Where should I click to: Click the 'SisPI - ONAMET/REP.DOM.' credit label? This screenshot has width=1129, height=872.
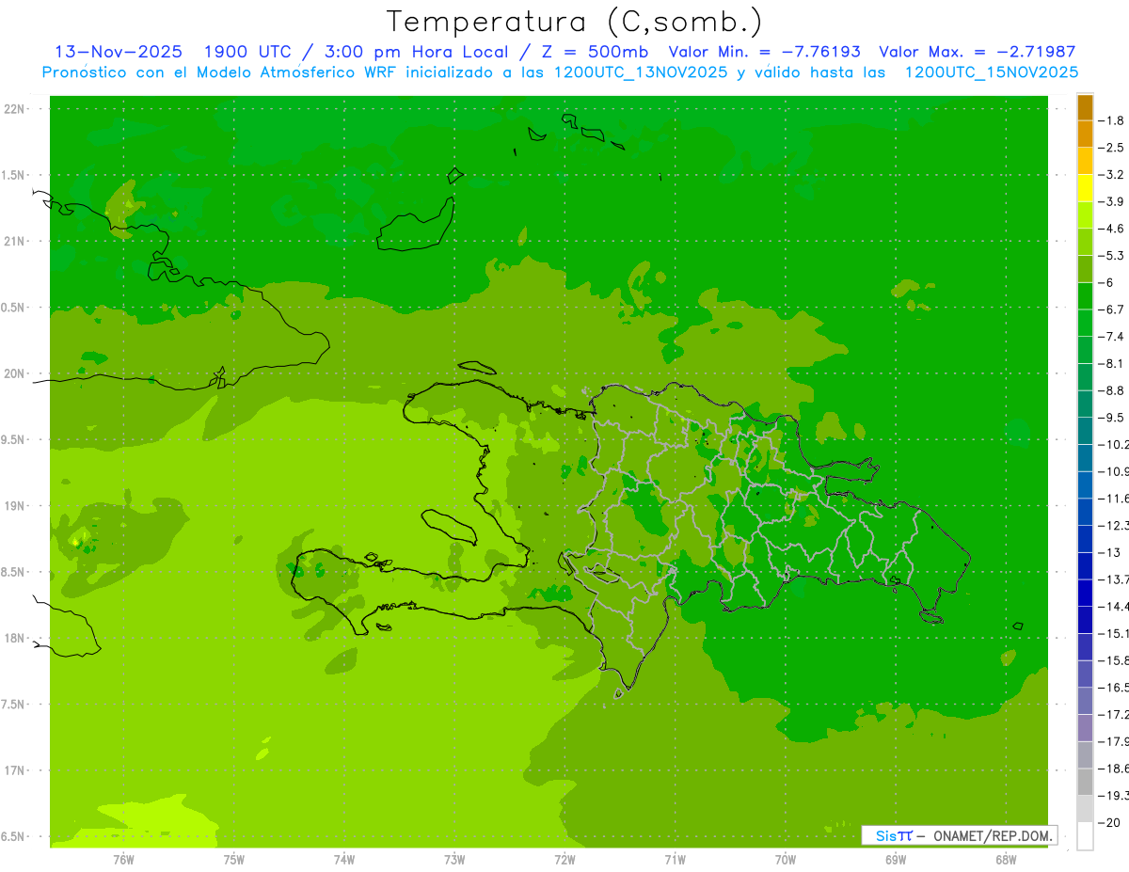click(x=960, y=835)
